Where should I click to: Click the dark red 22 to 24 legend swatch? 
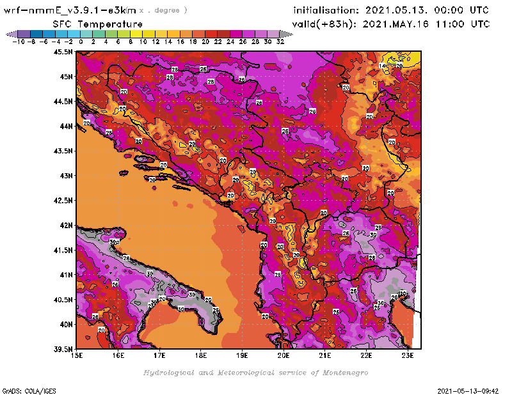[x=223, y=34]
